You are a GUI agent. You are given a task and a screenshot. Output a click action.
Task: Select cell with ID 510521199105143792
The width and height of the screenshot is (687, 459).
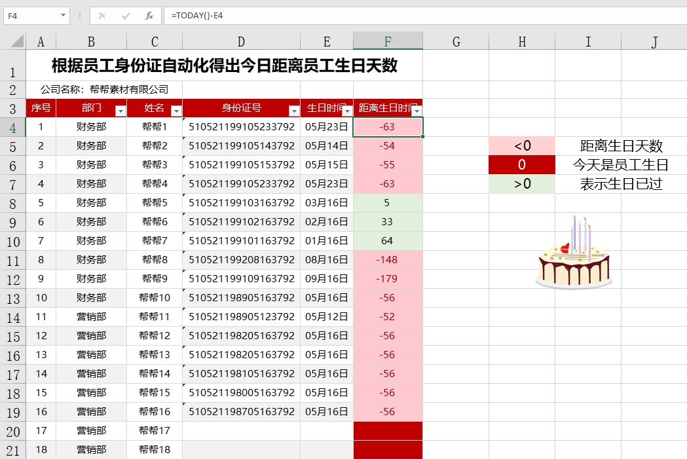242,146
